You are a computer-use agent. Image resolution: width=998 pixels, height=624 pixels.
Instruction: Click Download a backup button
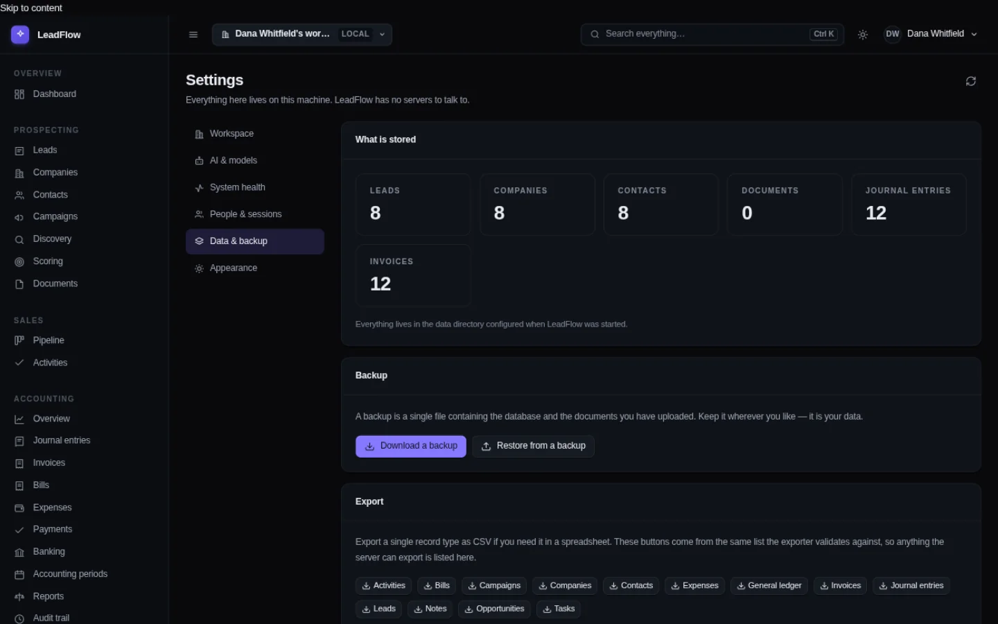[411, 447]
